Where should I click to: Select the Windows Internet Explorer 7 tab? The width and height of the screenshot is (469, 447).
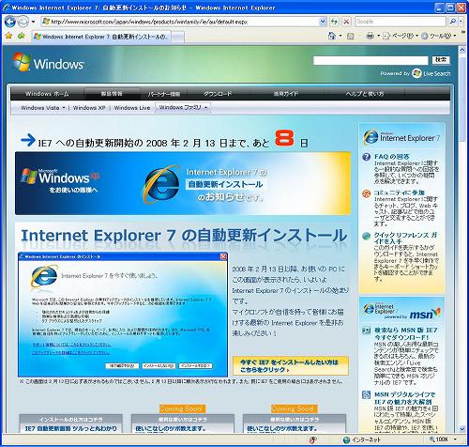101,37
